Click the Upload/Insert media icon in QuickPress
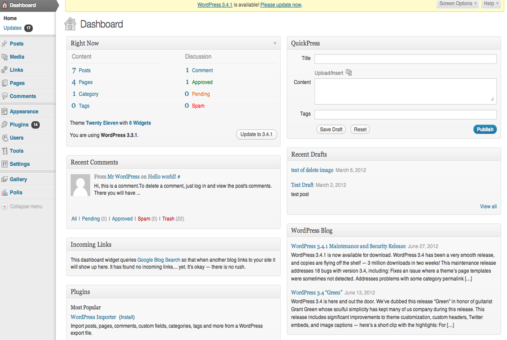The image size is (507, 340). [x=348, y=73]
